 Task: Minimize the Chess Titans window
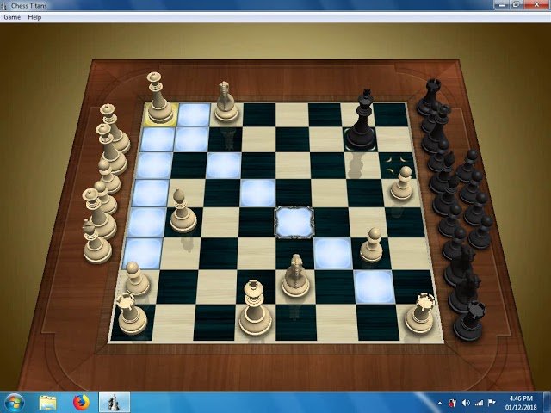(x=502, y=5)
